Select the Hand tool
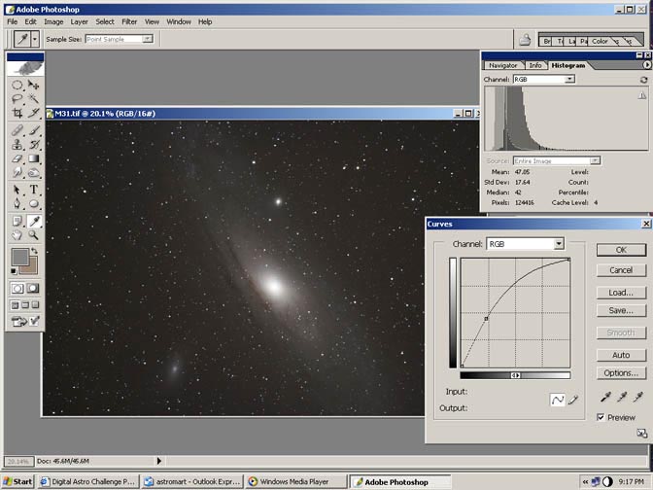Image resolution: width=653 pixels, height=490 pixels. coord(17,234)
